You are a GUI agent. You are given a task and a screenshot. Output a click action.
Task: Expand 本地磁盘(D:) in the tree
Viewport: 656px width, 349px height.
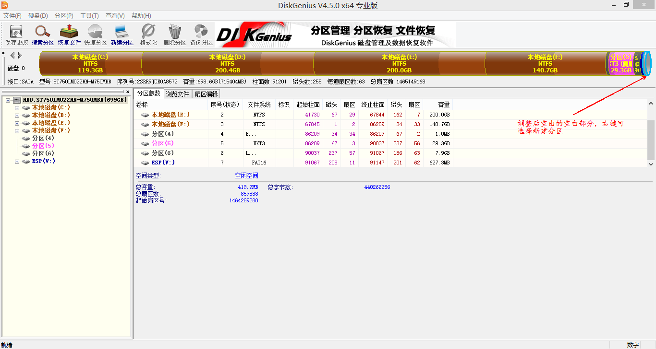[17, 116]
